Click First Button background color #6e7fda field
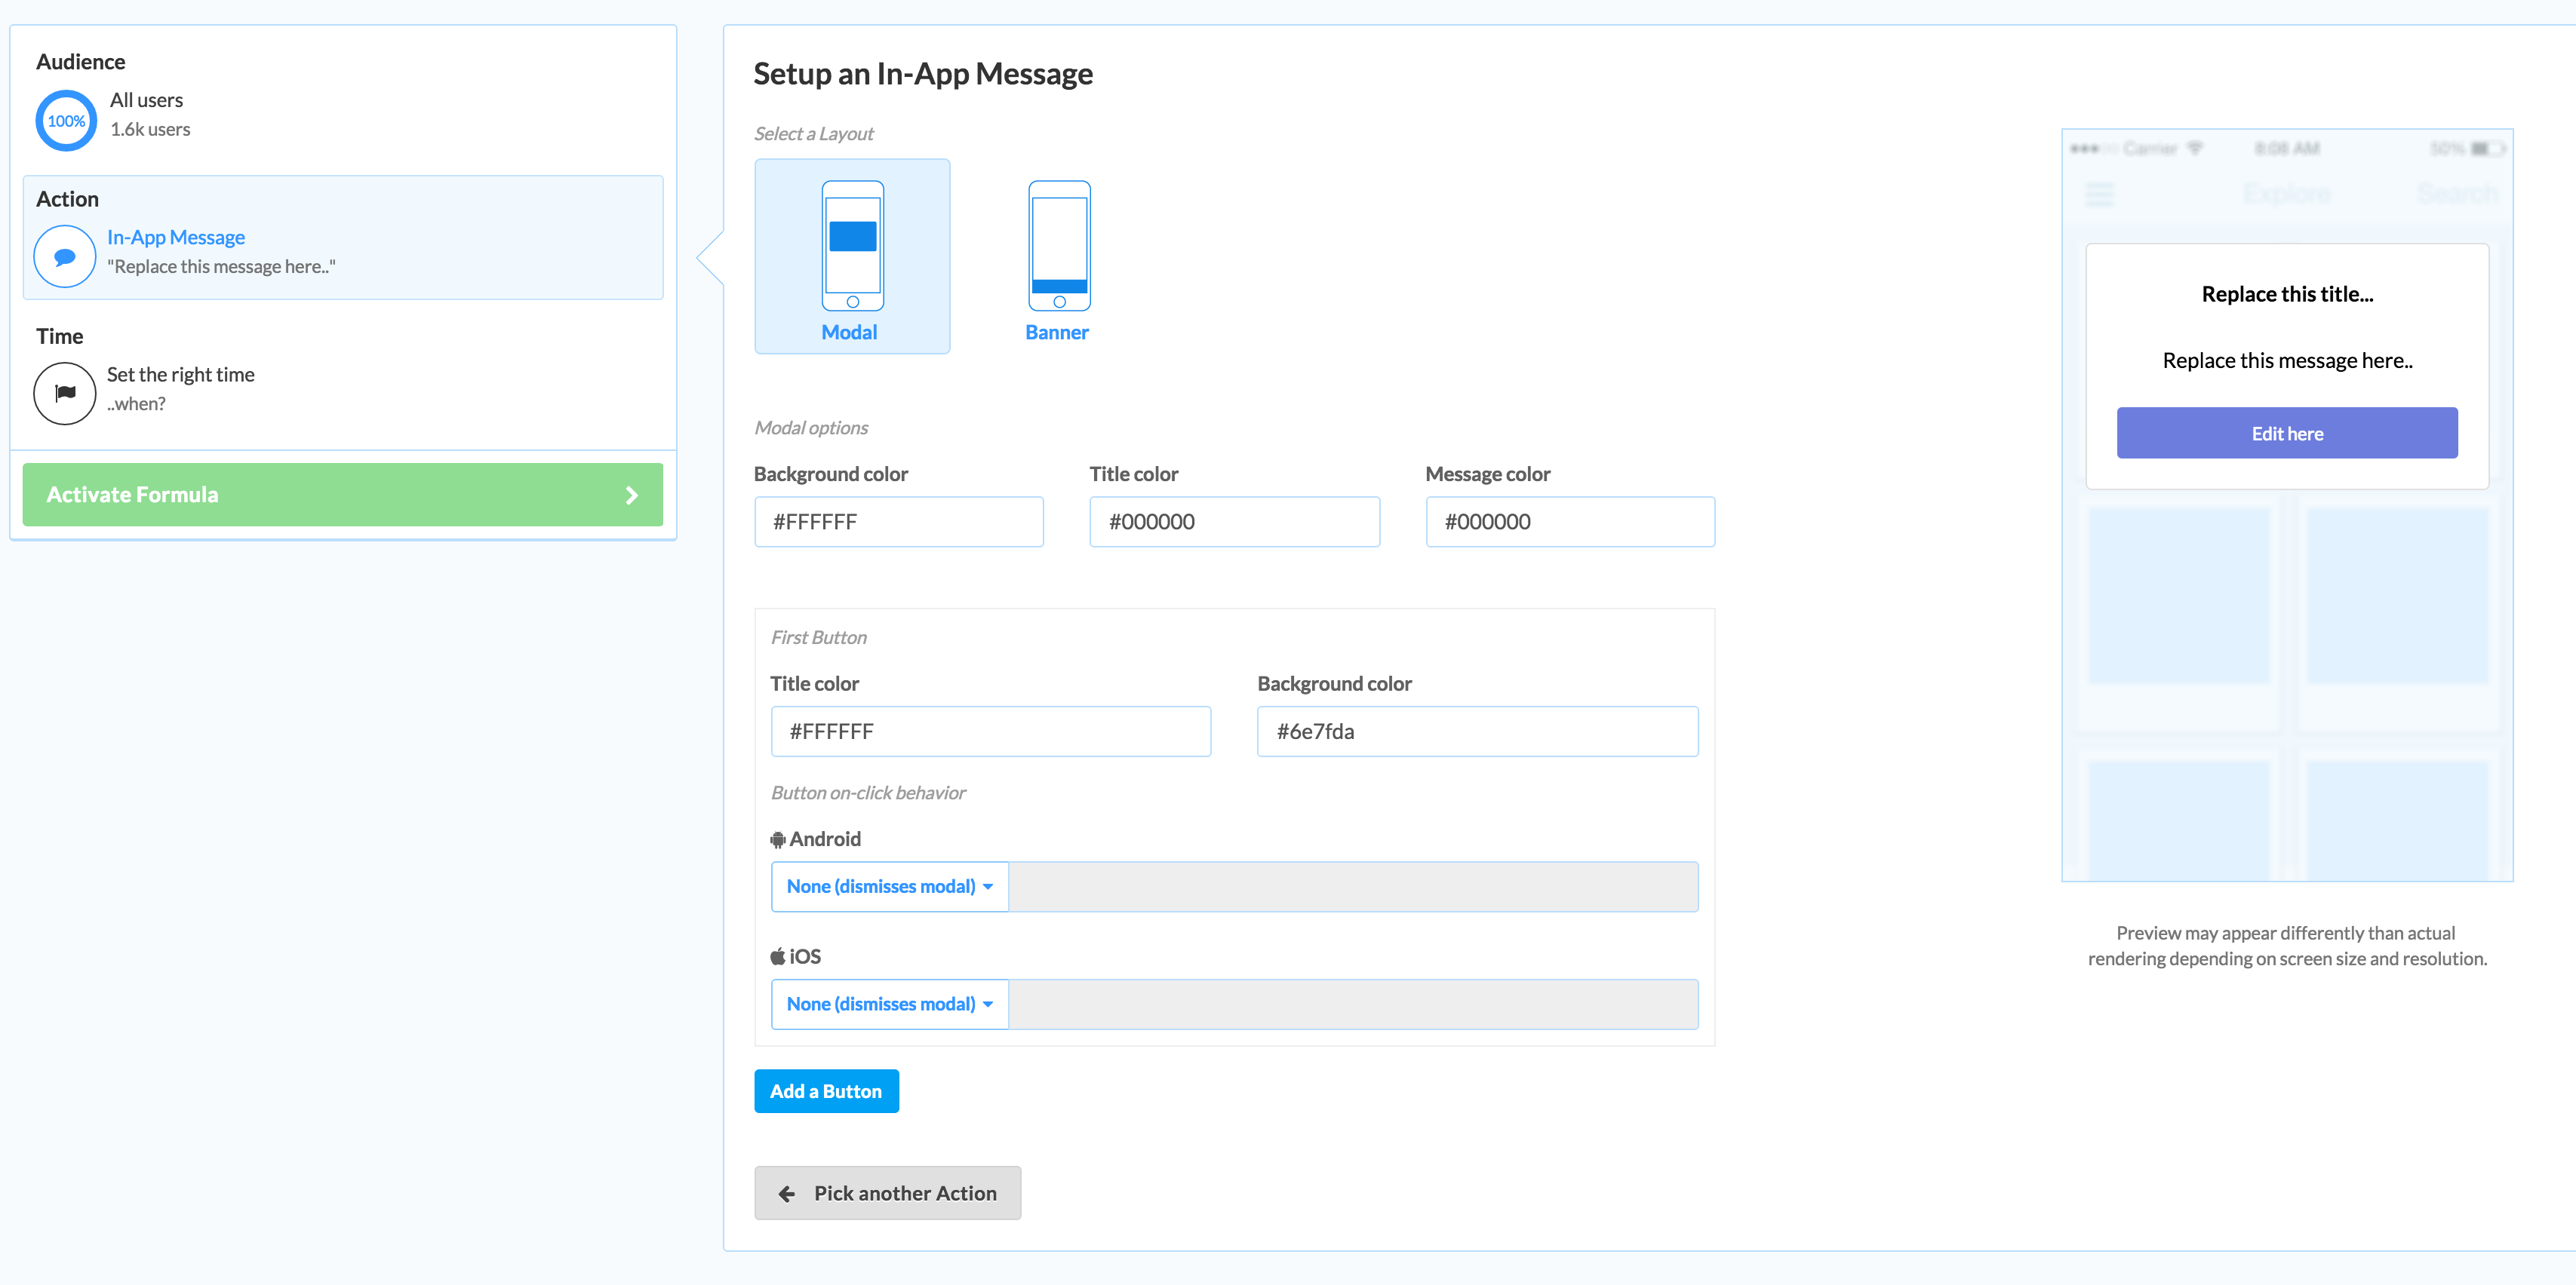The width and height of the screenshot is (2576, 1285). tap(1476, 731)
